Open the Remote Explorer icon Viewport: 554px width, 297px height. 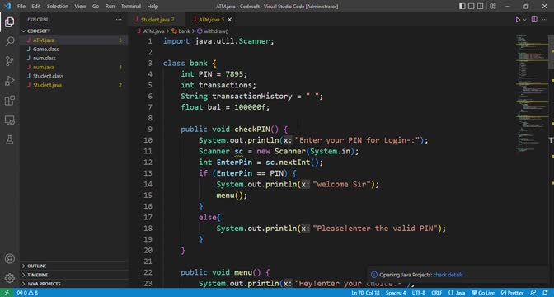(10, 120)
